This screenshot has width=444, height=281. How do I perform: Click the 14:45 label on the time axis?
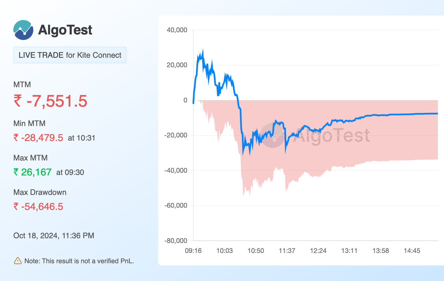coord(412,251)
